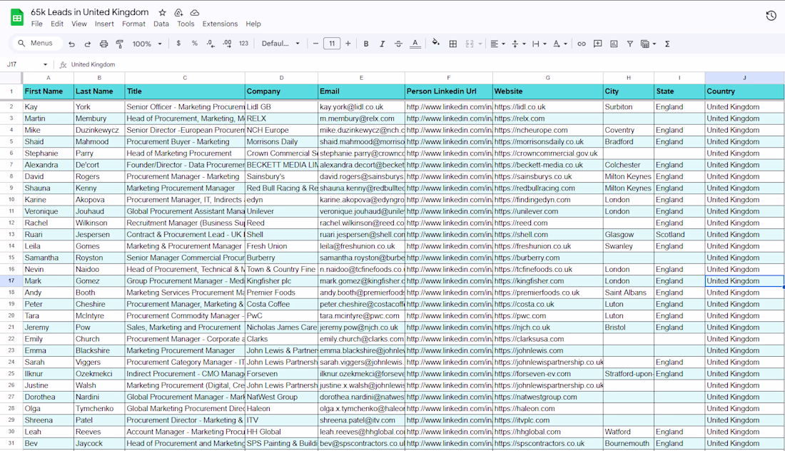785x451 pixels.
Task: Check the cloud save status icon
Action: point(195,13)
